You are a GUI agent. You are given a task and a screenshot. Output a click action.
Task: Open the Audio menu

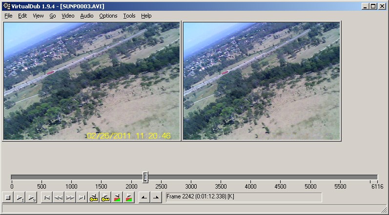click(87, 16)
